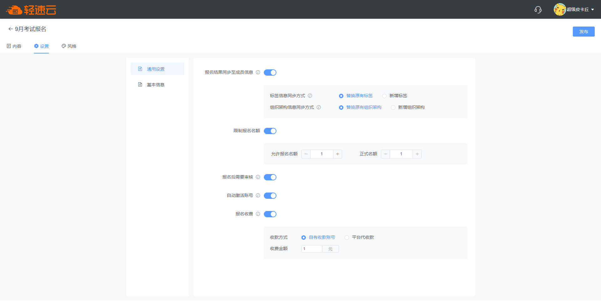Click the back arrow beside 9月考试报名
601x301 pixels.
[10, 29]
